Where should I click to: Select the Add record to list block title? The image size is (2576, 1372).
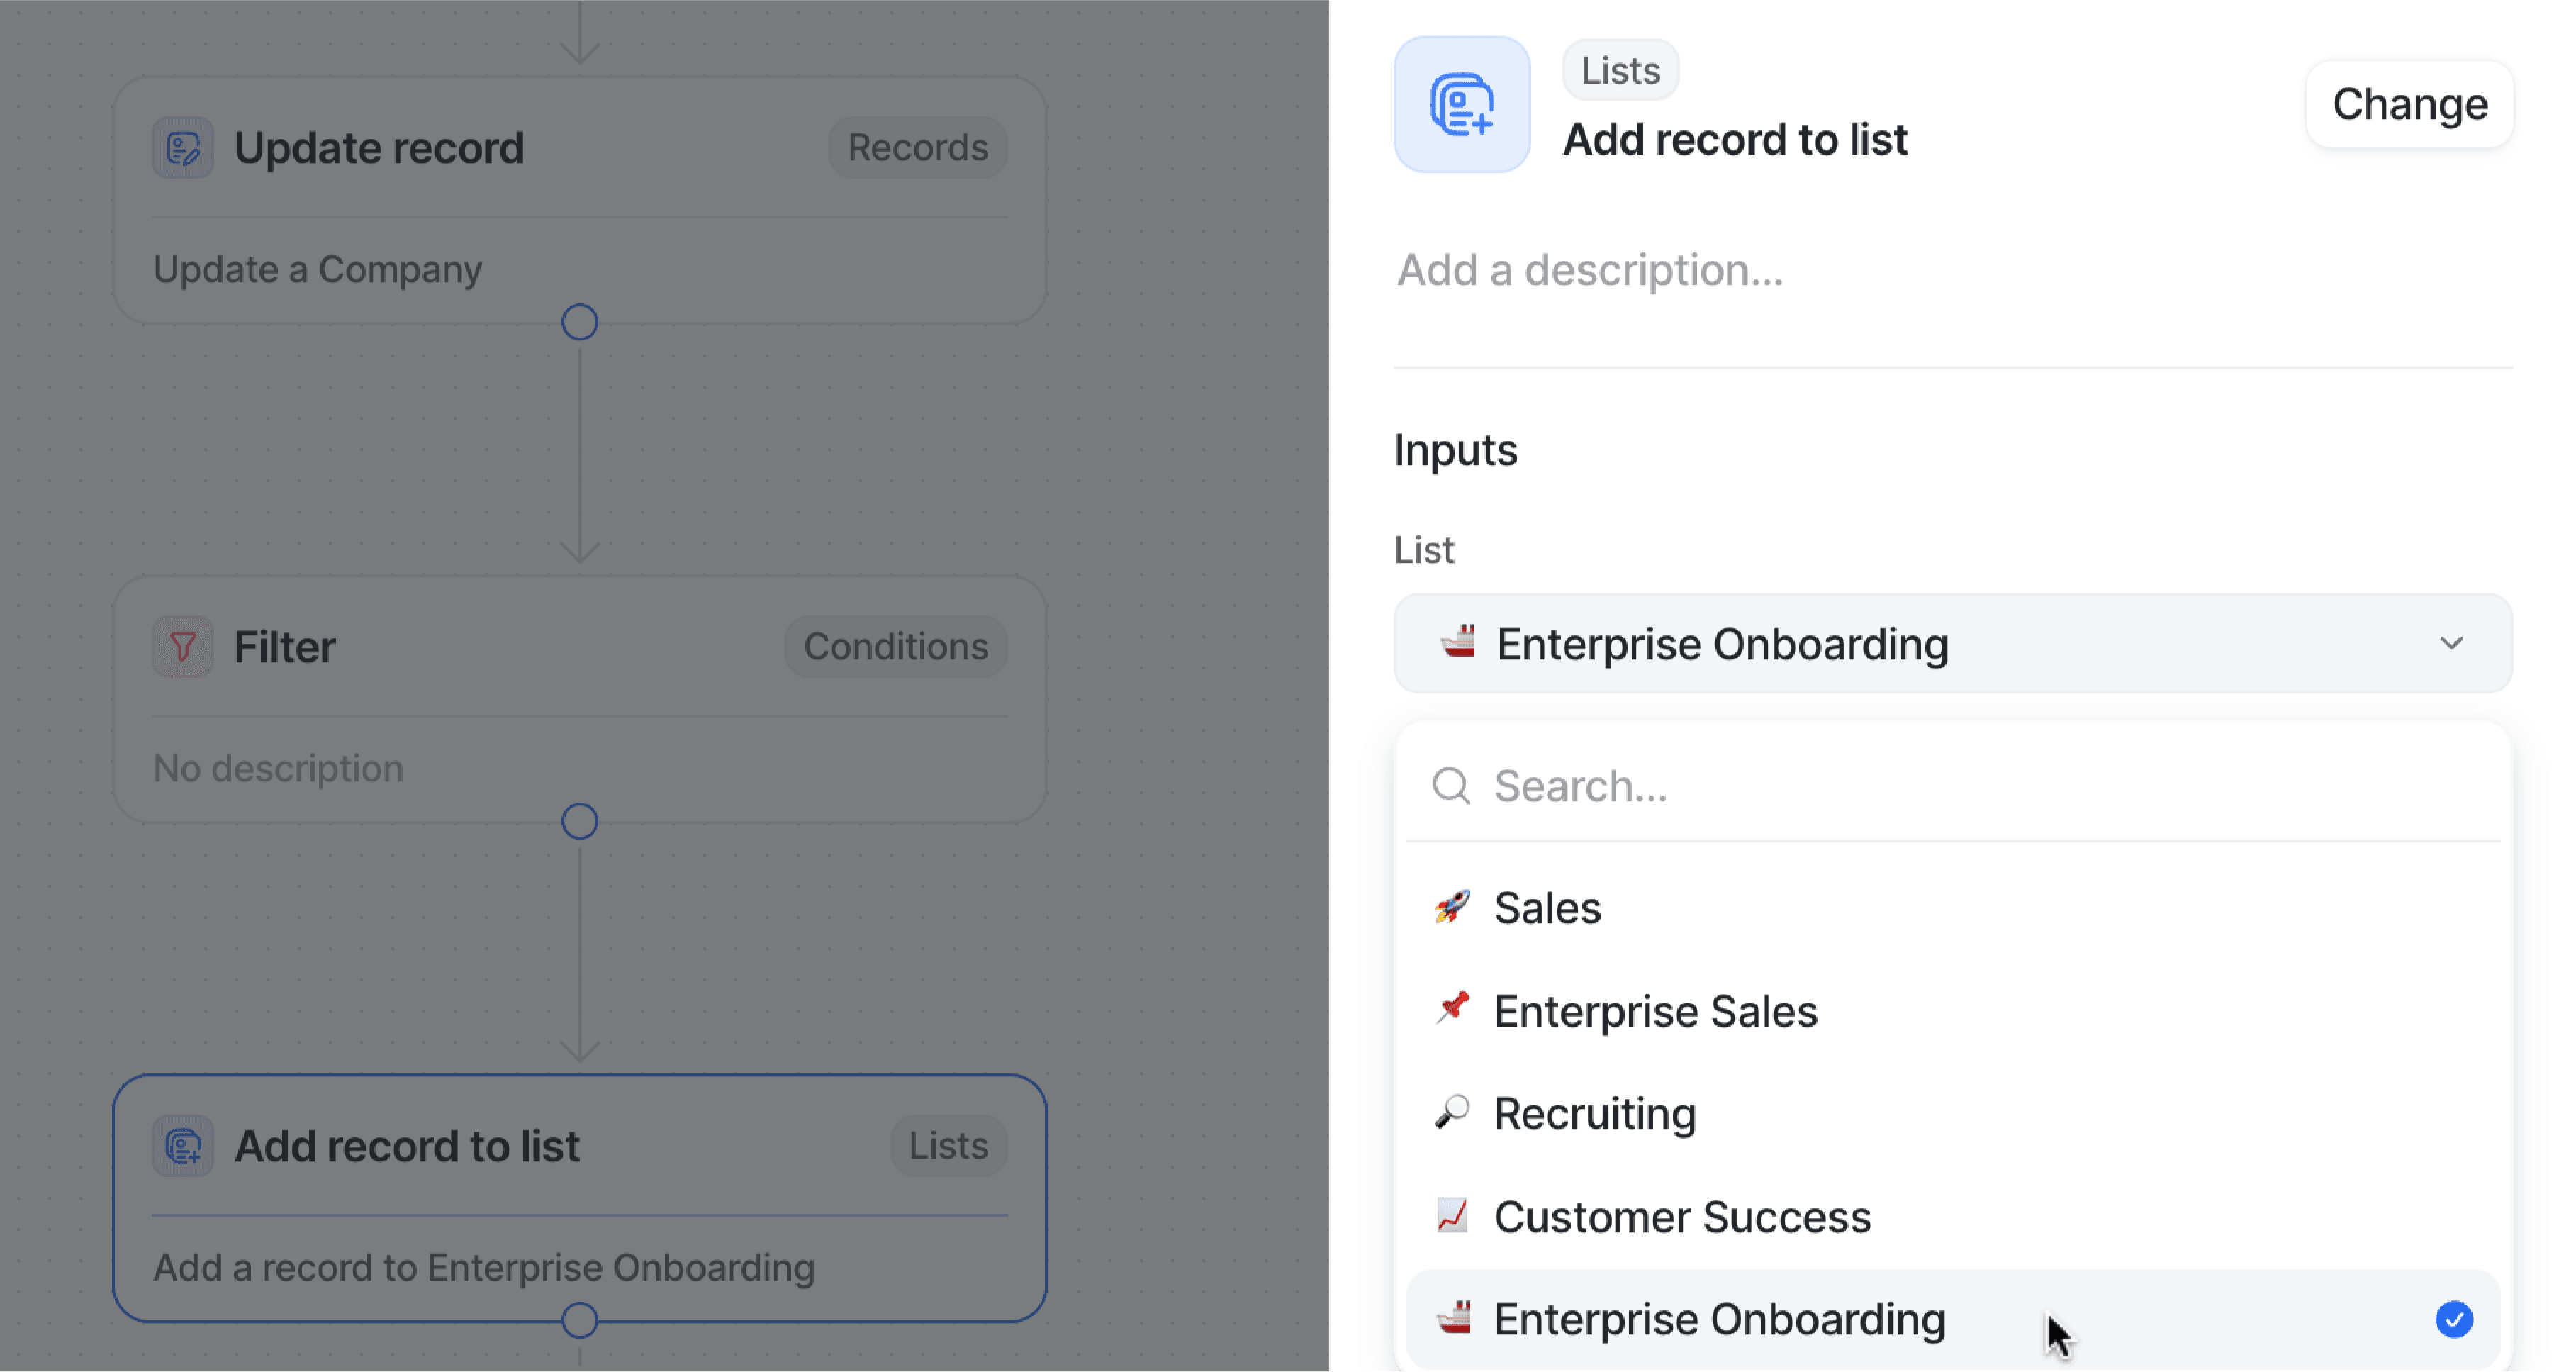pyautogui.click(x=407, y=1146)
